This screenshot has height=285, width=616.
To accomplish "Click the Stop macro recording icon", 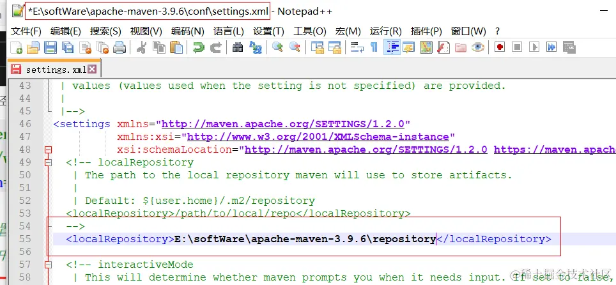I will click(x=517, y=47).
